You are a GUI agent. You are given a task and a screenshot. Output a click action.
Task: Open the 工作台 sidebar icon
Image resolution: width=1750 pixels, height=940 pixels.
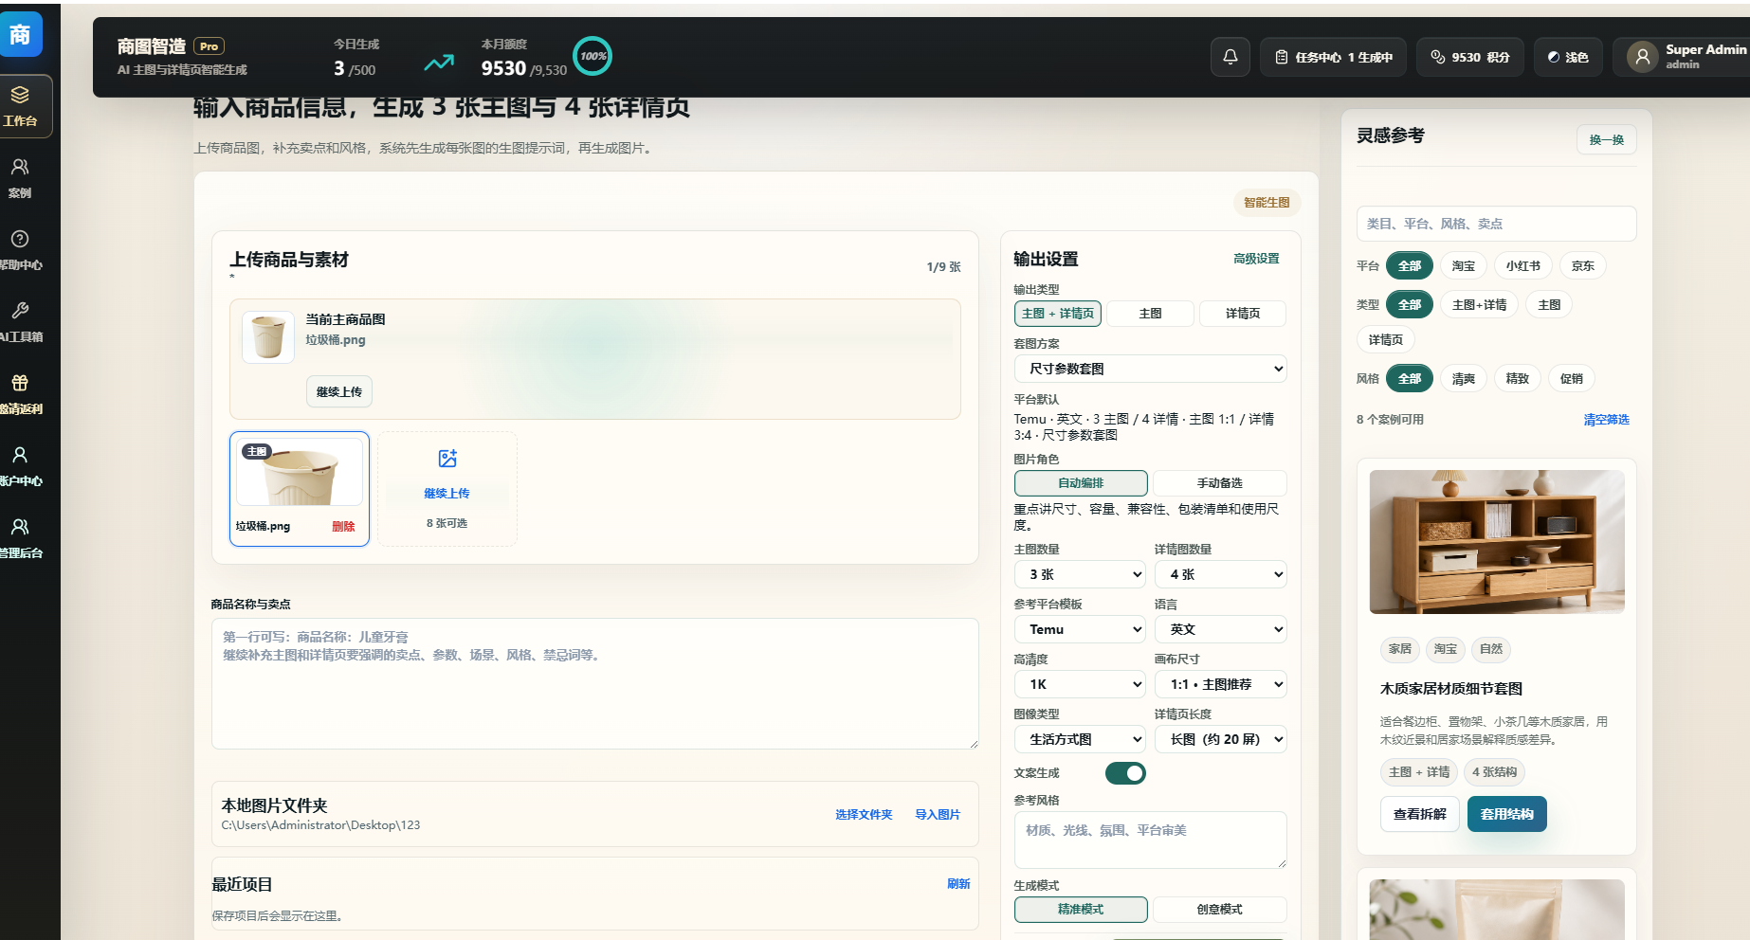tap(20, 95)
